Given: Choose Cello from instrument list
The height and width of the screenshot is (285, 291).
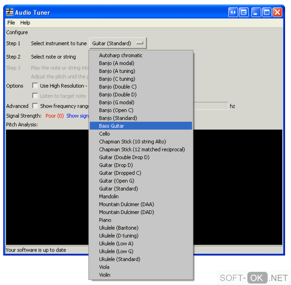Looking at the screenshot, I should click(x=141, y=134).
